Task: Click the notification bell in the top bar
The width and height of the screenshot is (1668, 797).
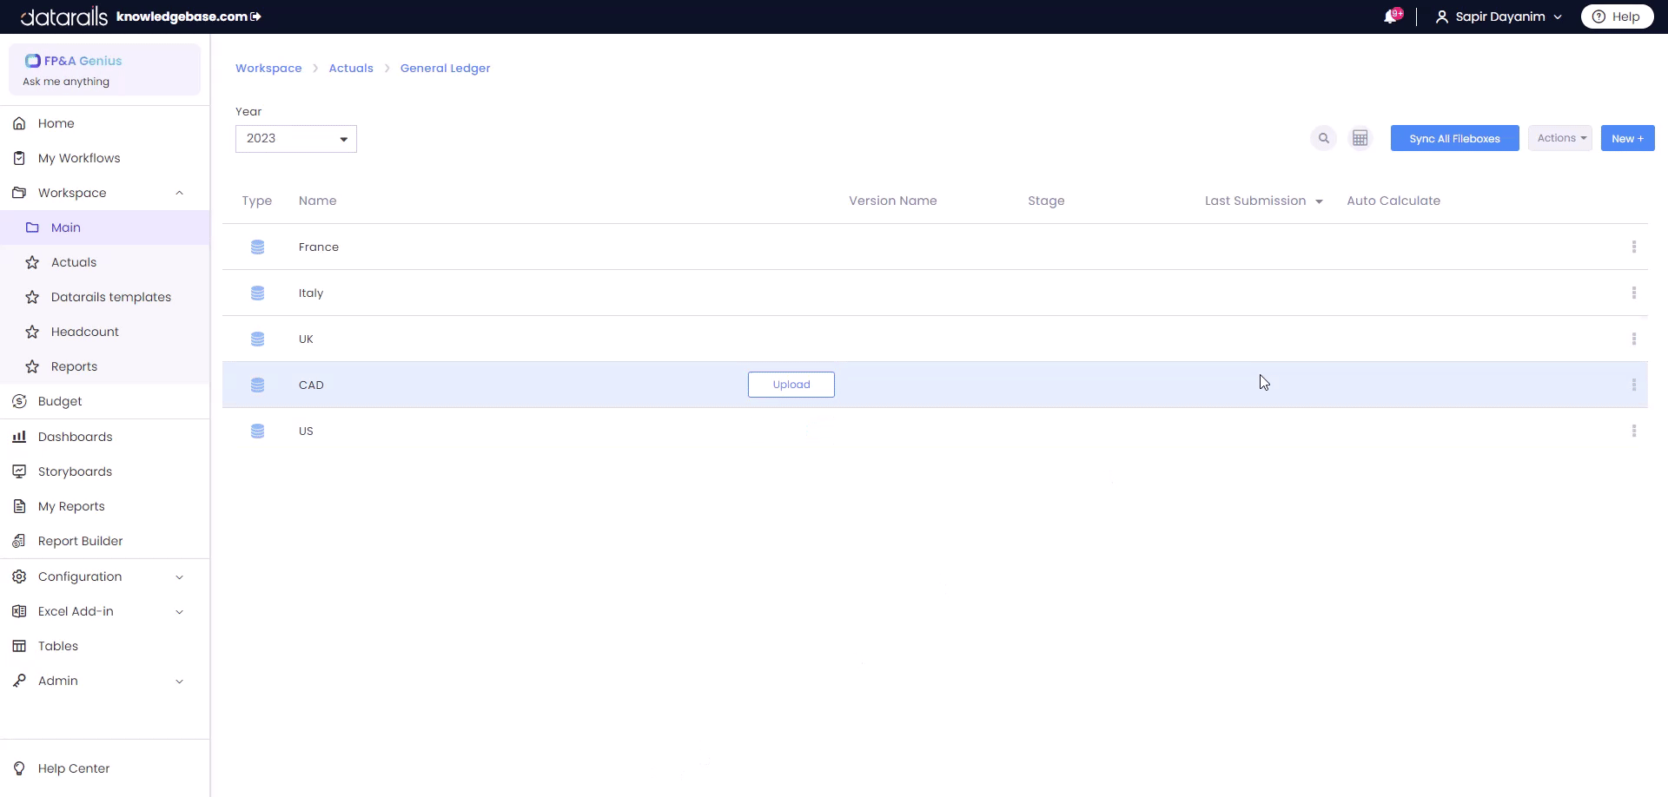Action: point(1393,16)
